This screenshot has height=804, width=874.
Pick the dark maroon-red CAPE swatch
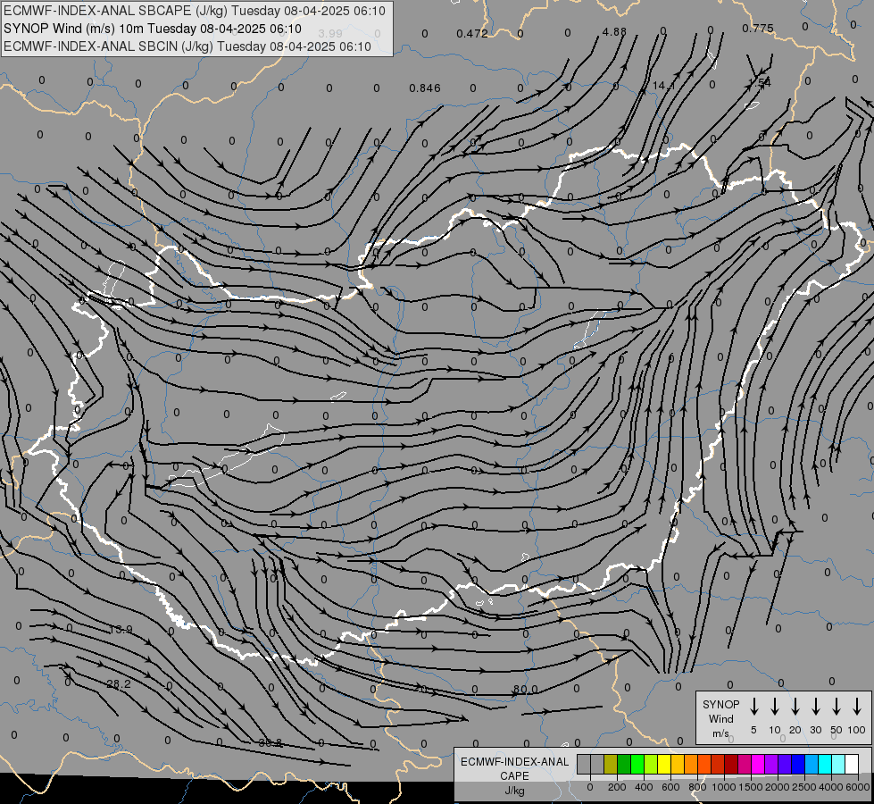(731, 764)
